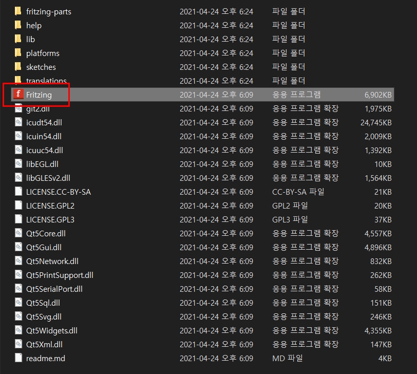Select the Qt5Gui.dll file name
Image resolution: width=417 pixels, height=374 pixels.
coord(44,248)
